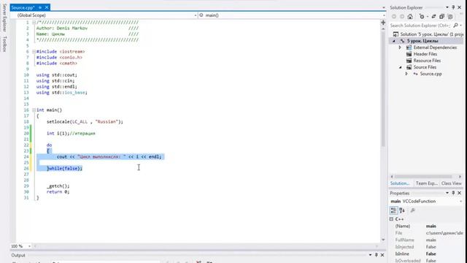
Task: Close the Properties panel
Action: [x=459, y=193]
